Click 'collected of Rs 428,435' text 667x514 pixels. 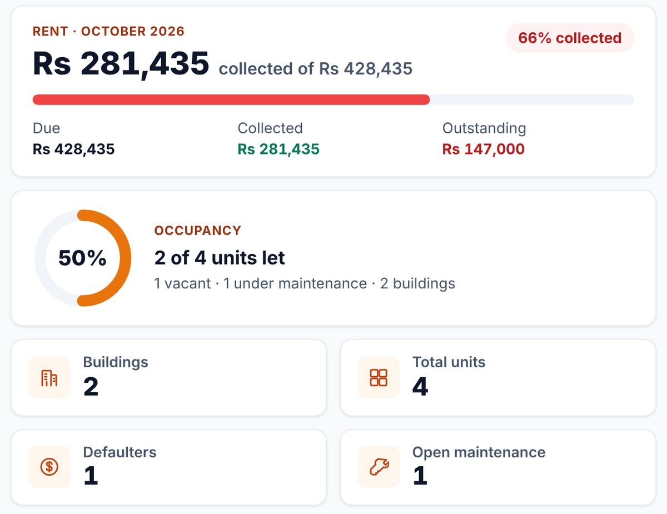click(x=316, y=69)
